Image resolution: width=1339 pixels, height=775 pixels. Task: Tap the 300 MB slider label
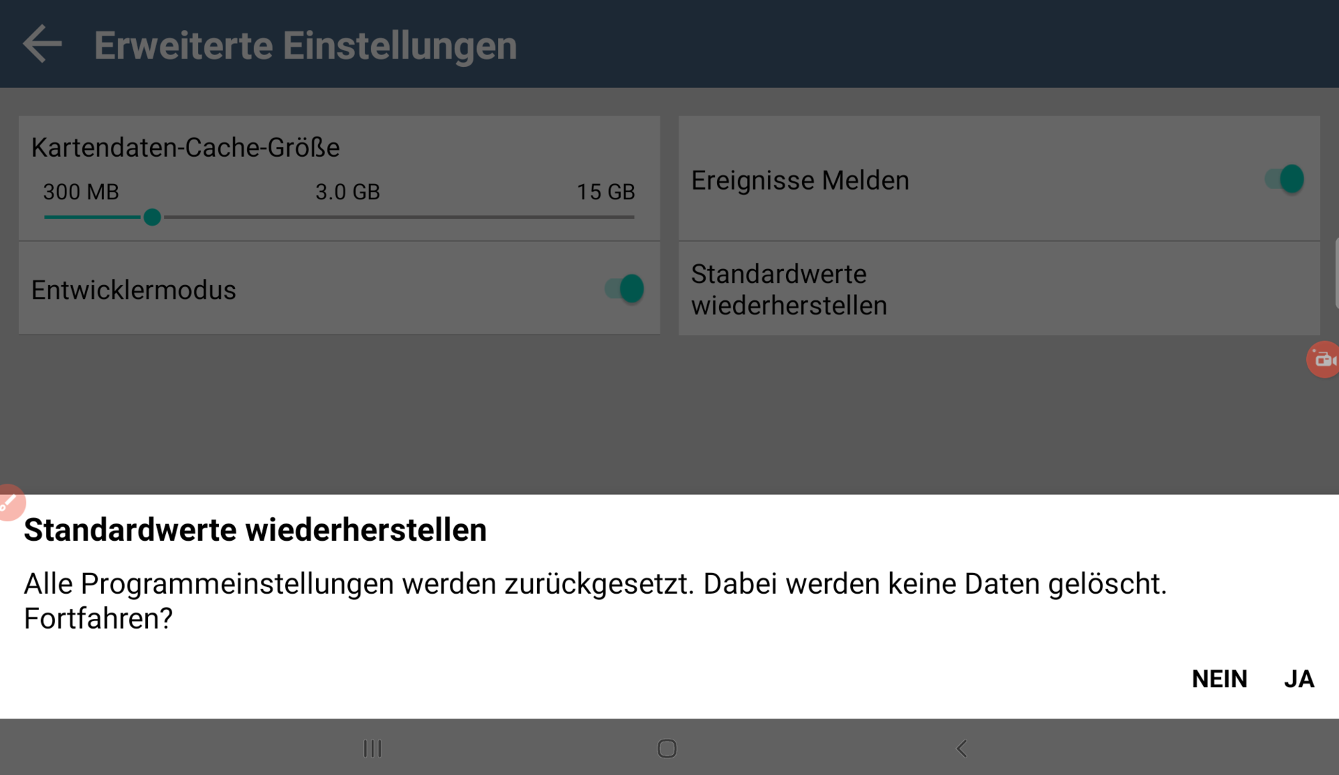(x=81, y=192)
